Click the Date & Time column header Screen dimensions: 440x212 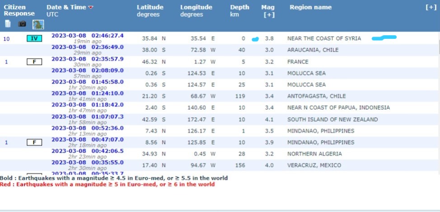click(66, 7)
